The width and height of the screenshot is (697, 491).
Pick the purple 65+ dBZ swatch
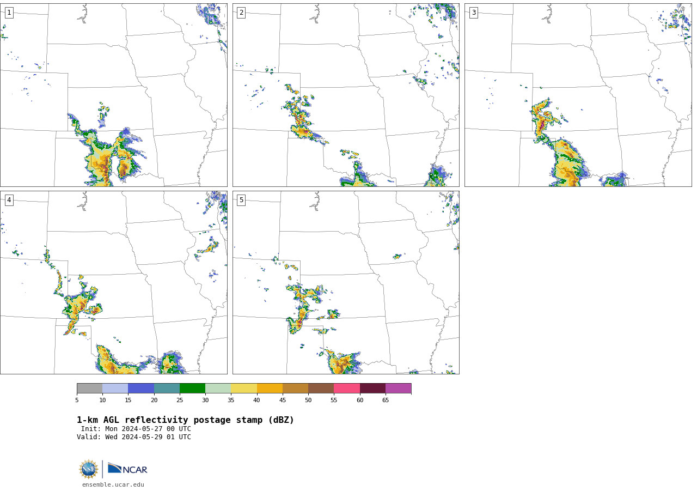pyautogui.click(x=398, y=389)
